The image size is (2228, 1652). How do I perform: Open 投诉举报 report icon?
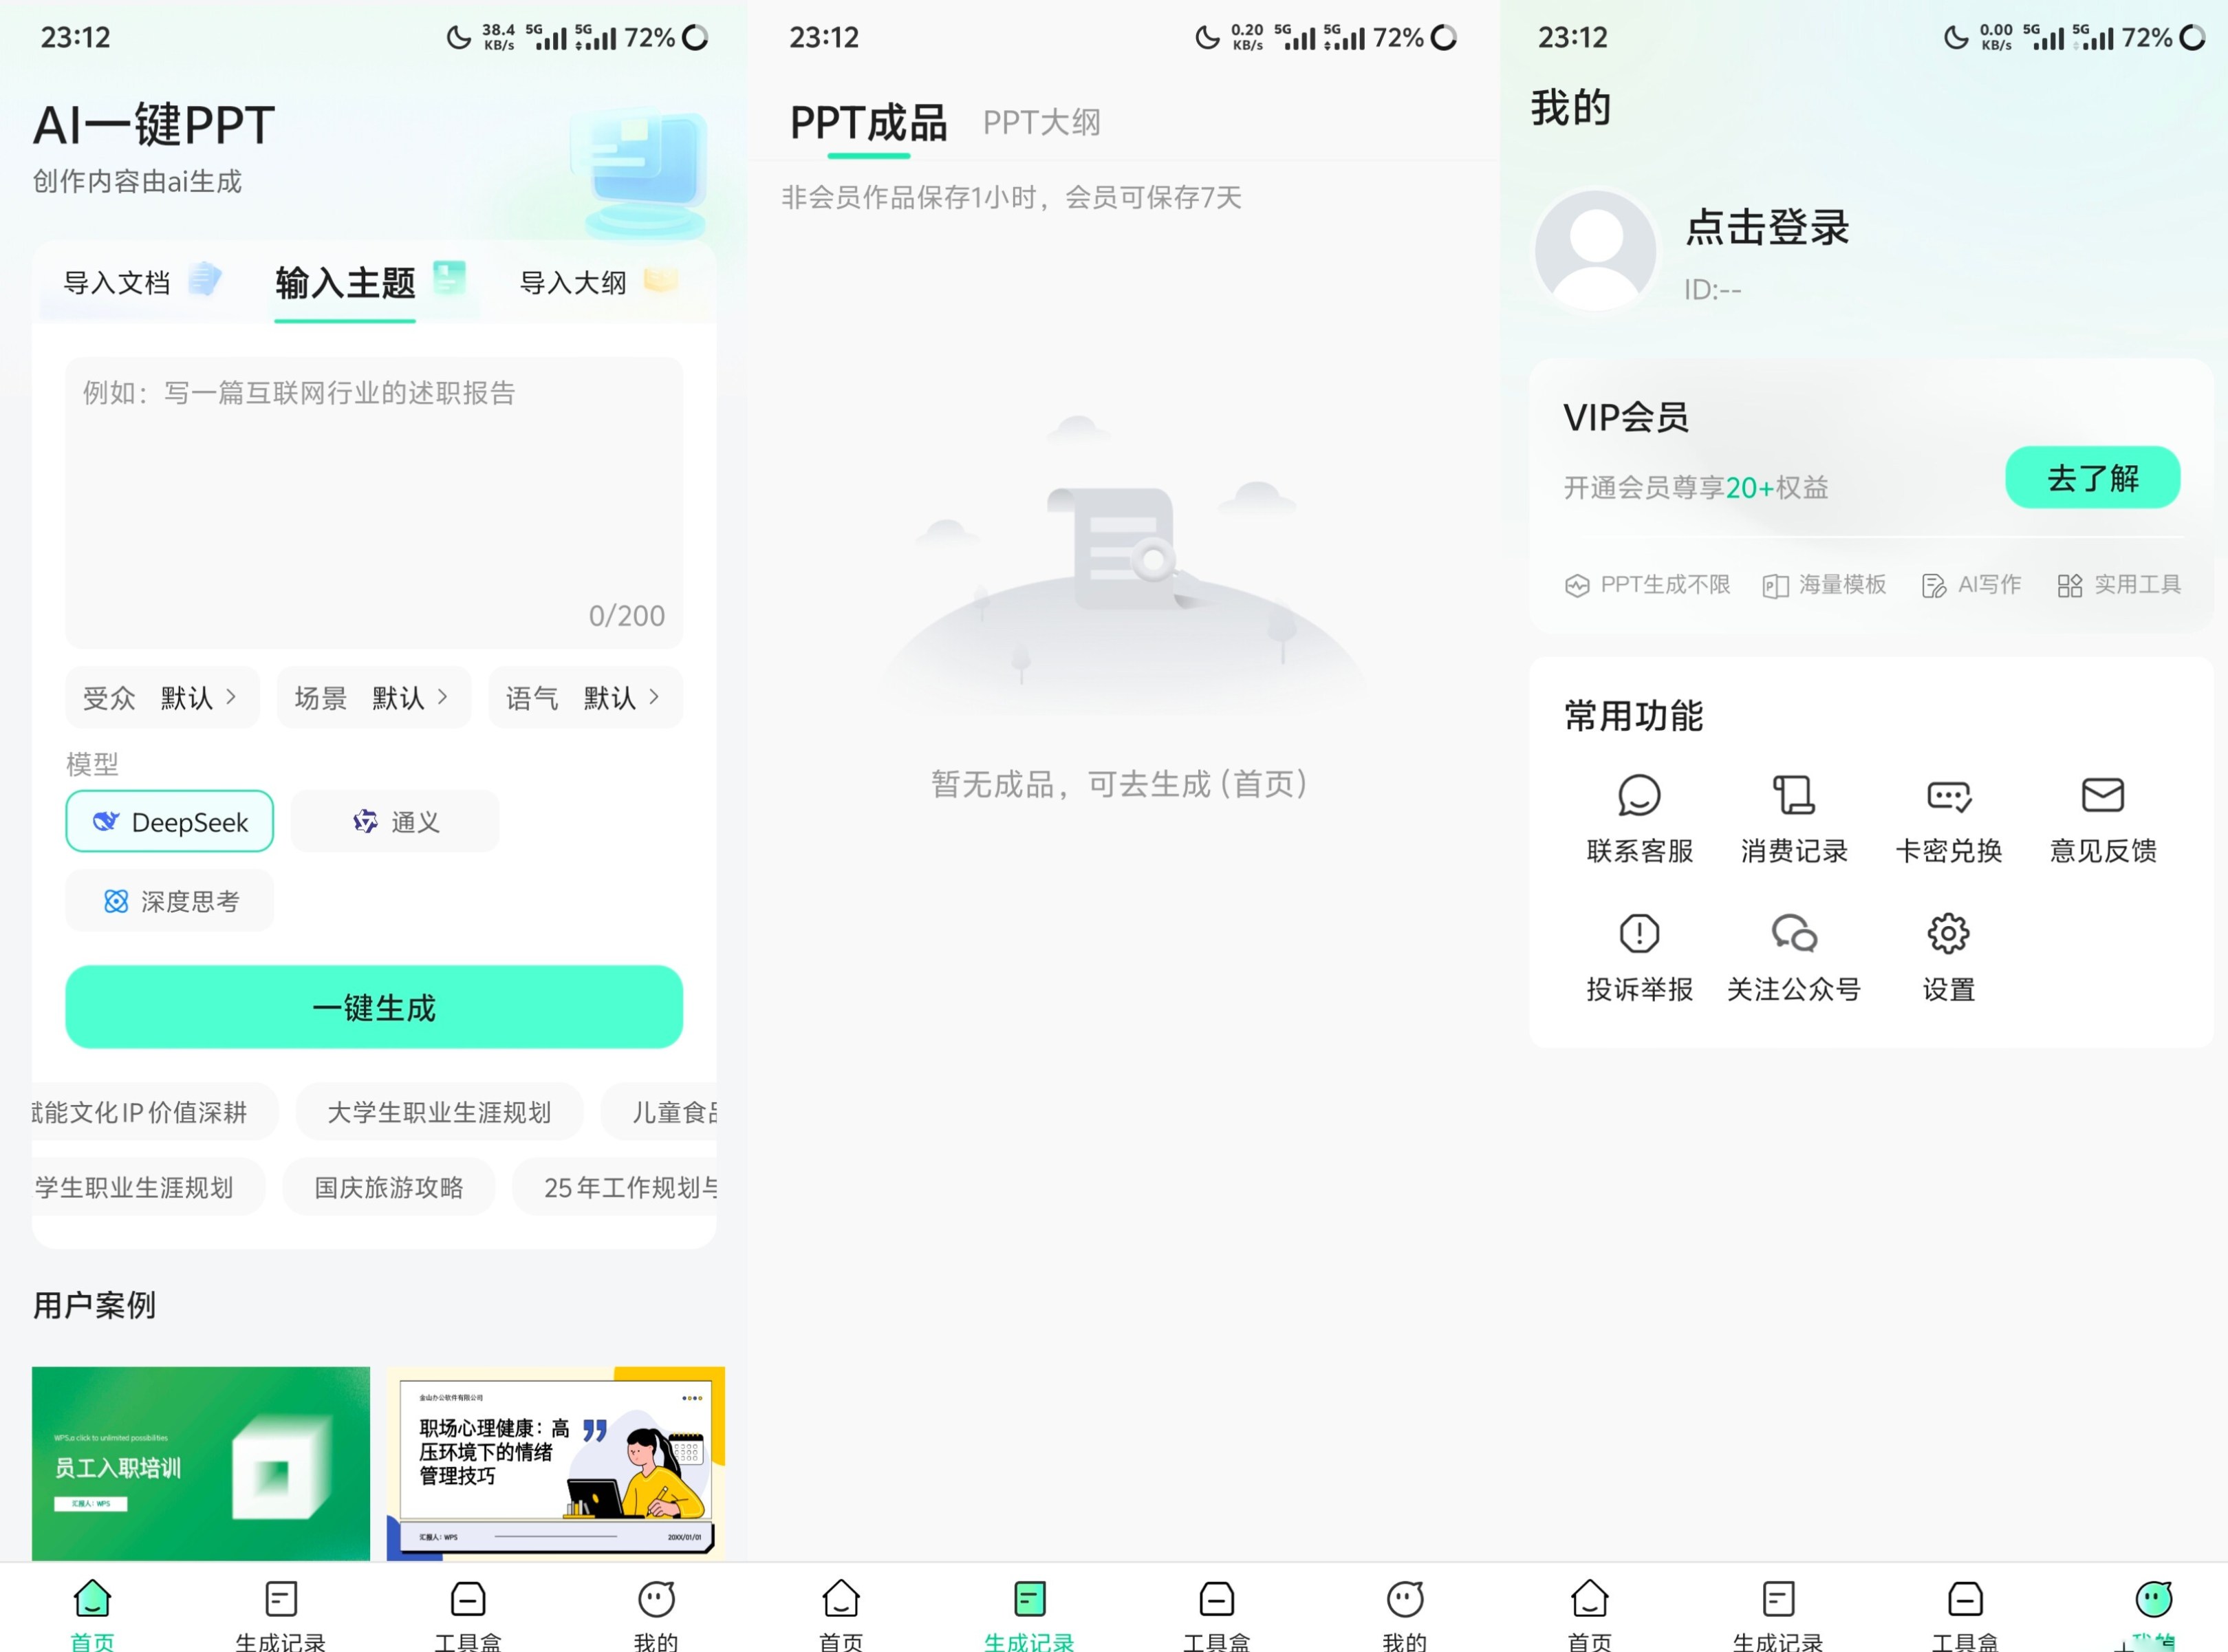click(1639, 934)
